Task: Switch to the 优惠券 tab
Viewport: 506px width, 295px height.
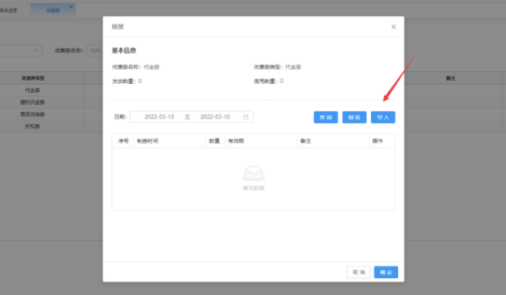Action: tap(52, 11)
